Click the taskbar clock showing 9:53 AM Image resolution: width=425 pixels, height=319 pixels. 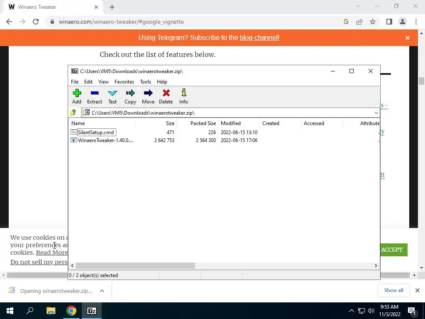coord(389,311)
